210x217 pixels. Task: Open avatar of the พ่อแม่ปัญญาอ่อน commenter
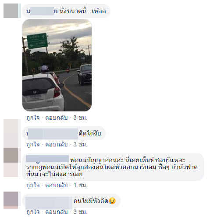click(x=12, y=163)
